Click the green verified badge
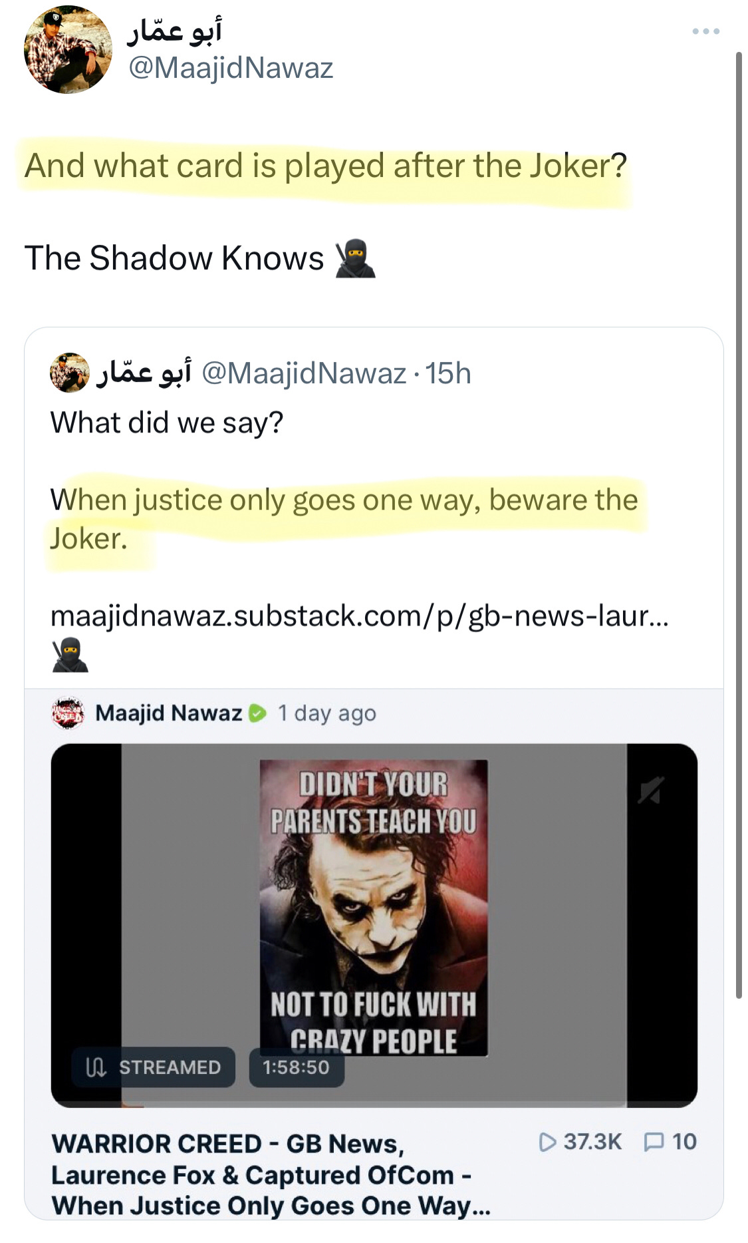748x1243 pixels. click(x=257, y=713)
